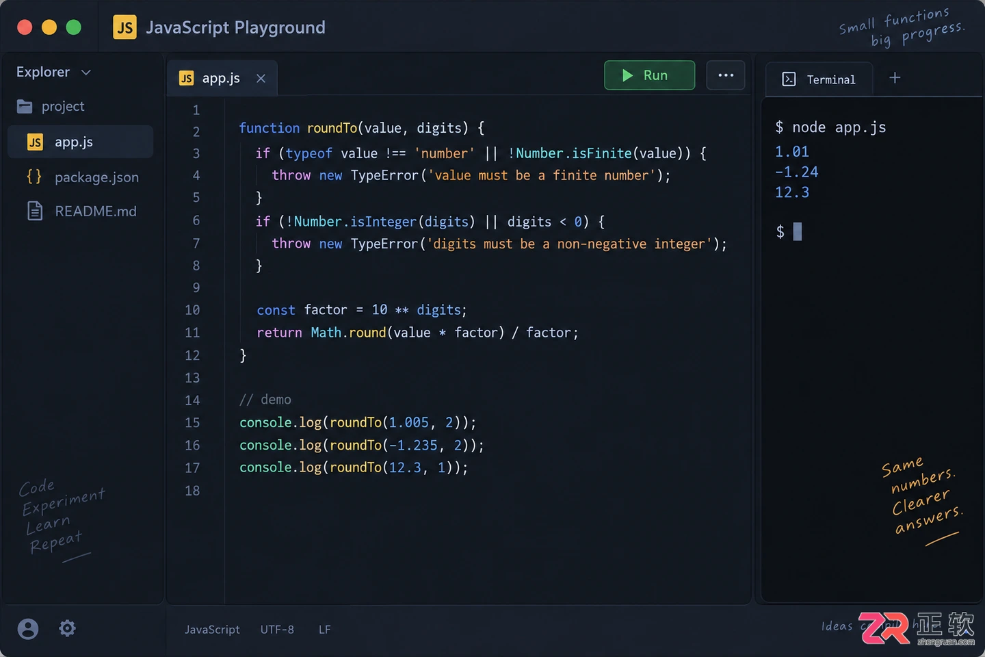Open settings with the gear icon
Screen dimensions: 985x657
(x=67, y=628)
